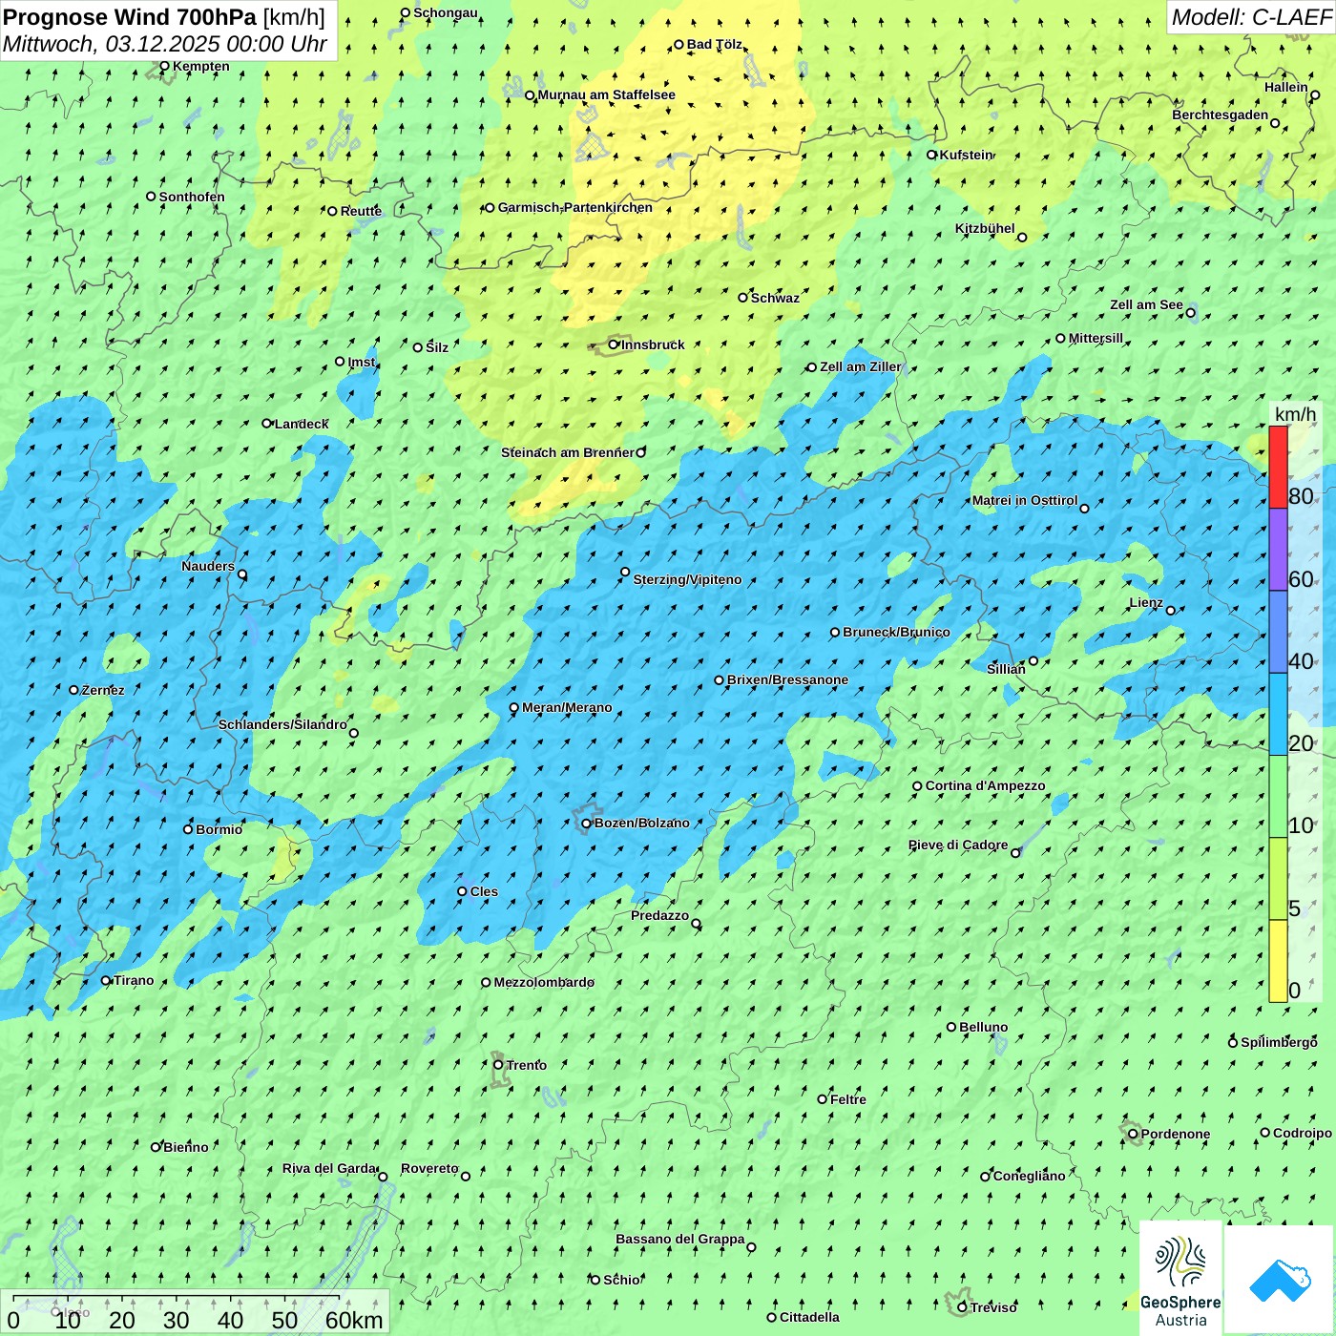This screenshot has height=1336, width=1336.
Task: Click the Tirano location marker
Action: (x=106, y=980)
